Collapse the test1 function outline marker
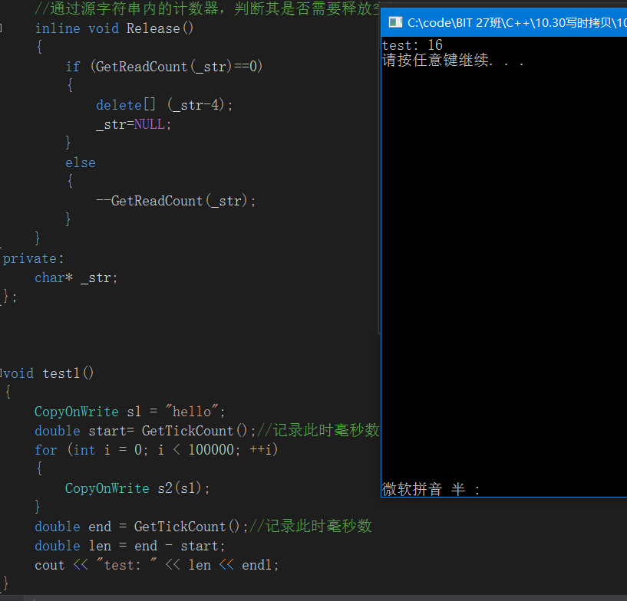 [2, 373]
